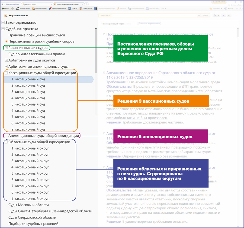This screenshot has width=244, height=228.
Task: Expand the Законодательство section
Action: point(3,23)
